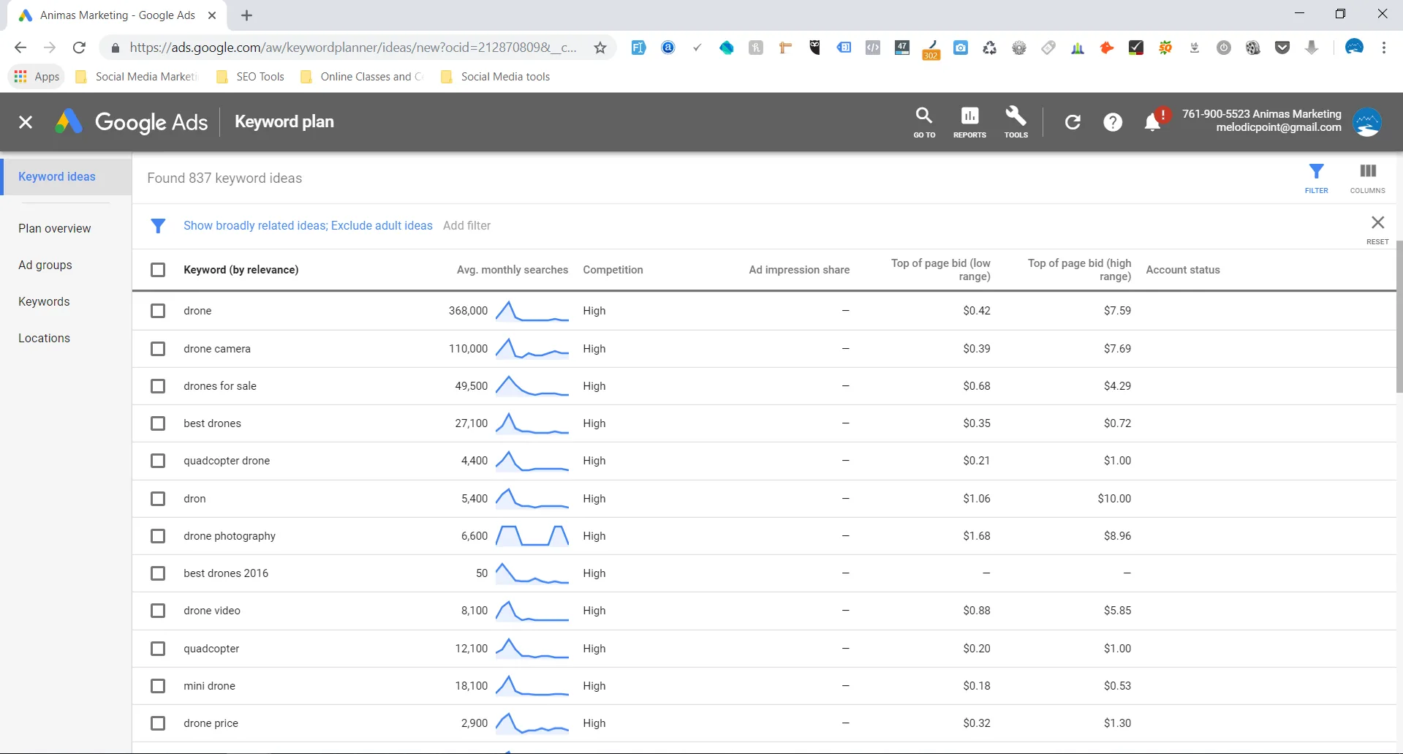Image resolution: width=1403 pixels, height=754 pixels.
Task: Open the Reports panel
Action: coord(969,121)
